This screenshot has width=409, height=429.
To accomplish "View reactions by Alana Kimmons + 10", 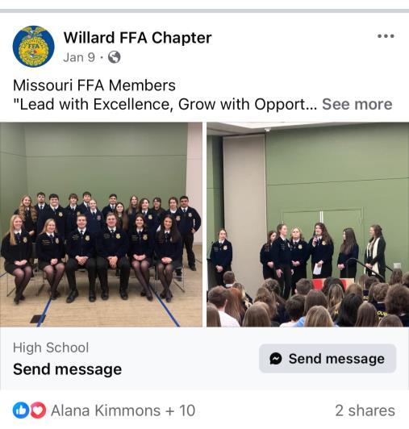I will click(x=123, y=410).
